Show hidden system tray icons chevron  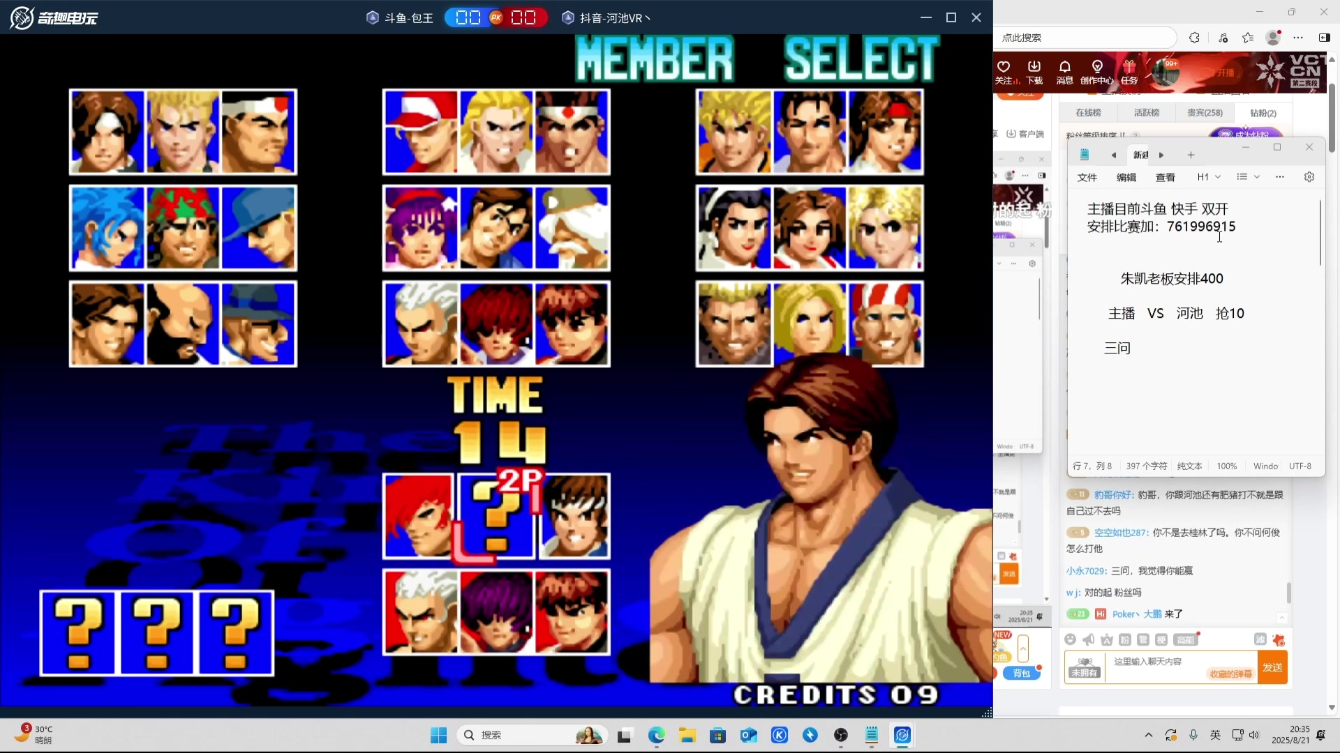[x=1148, y=736]
